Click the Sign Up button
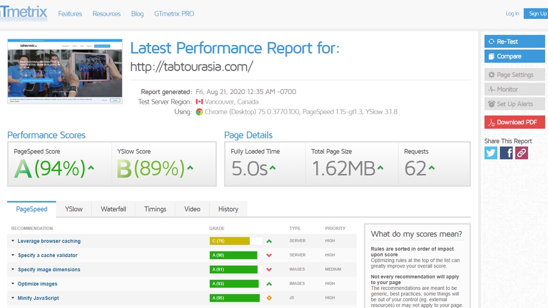This screenshot has height=308, width=548. click(x=537, y=14)
